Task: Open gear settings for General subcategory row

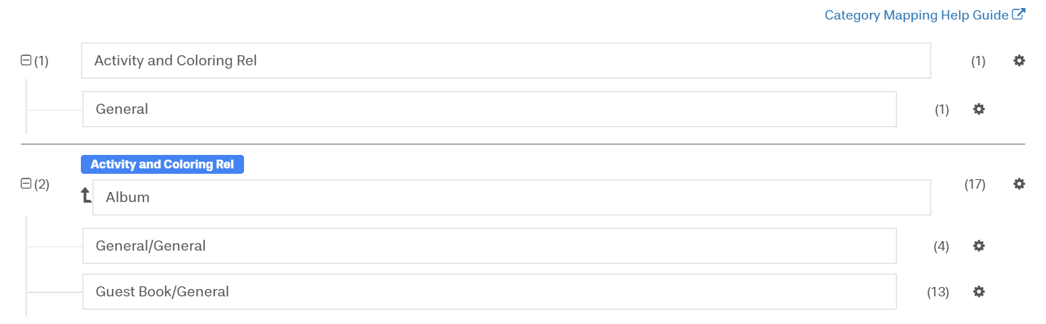Action: [979, 109]
